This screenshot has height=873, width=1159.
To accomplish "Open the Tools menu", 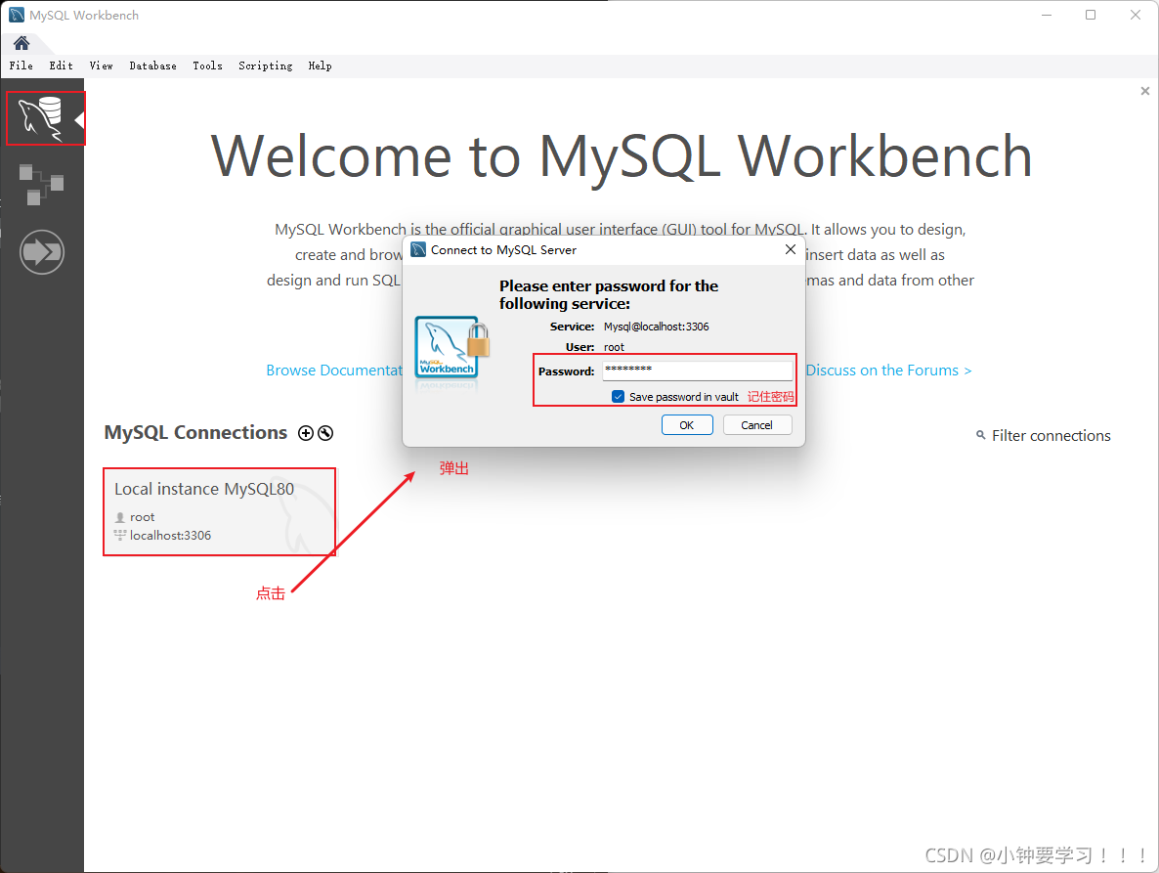I will [208, 65].
